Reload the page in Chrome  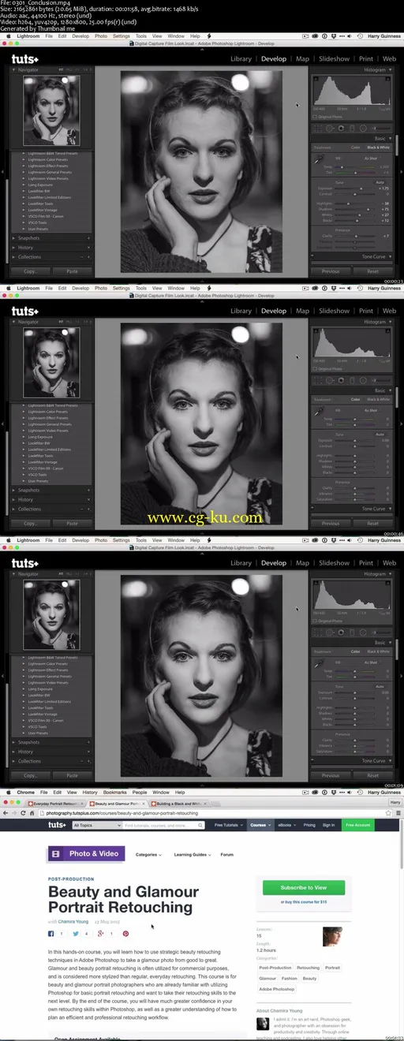pos(23,812)
